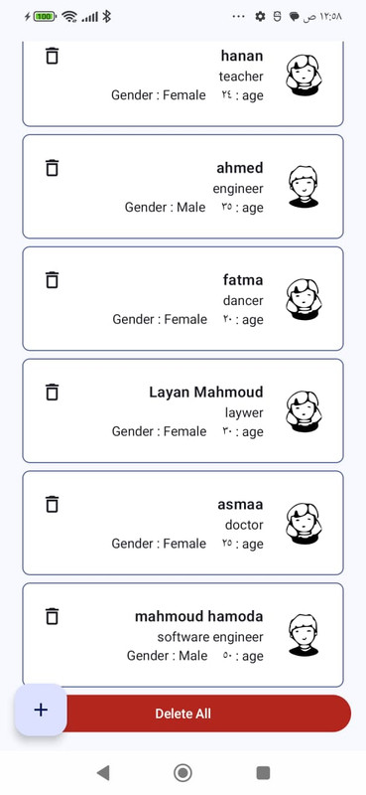Viewport: 366px width, 795px height.
Task: Select hanan's female avatar picture
Action: point(304,75)
